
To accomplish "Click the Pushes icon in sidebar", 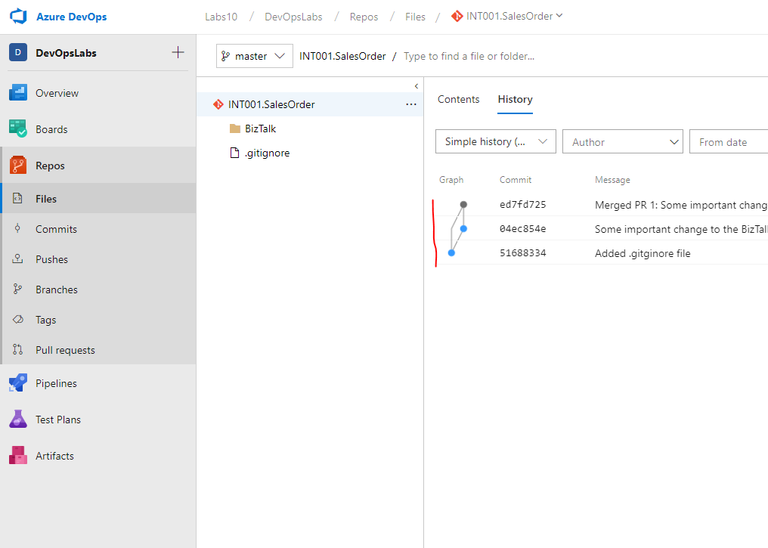I will point(17,259).
